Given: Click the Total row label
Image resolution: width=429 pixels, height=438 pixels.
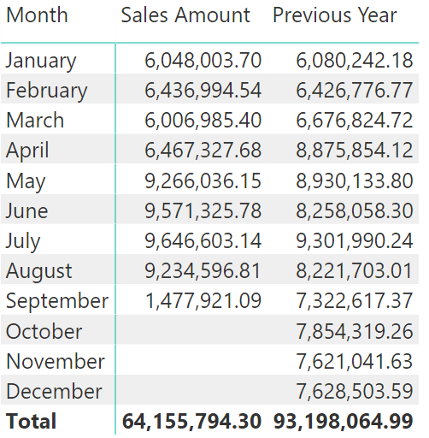Looking at the screenshot, I should (31, 421).
